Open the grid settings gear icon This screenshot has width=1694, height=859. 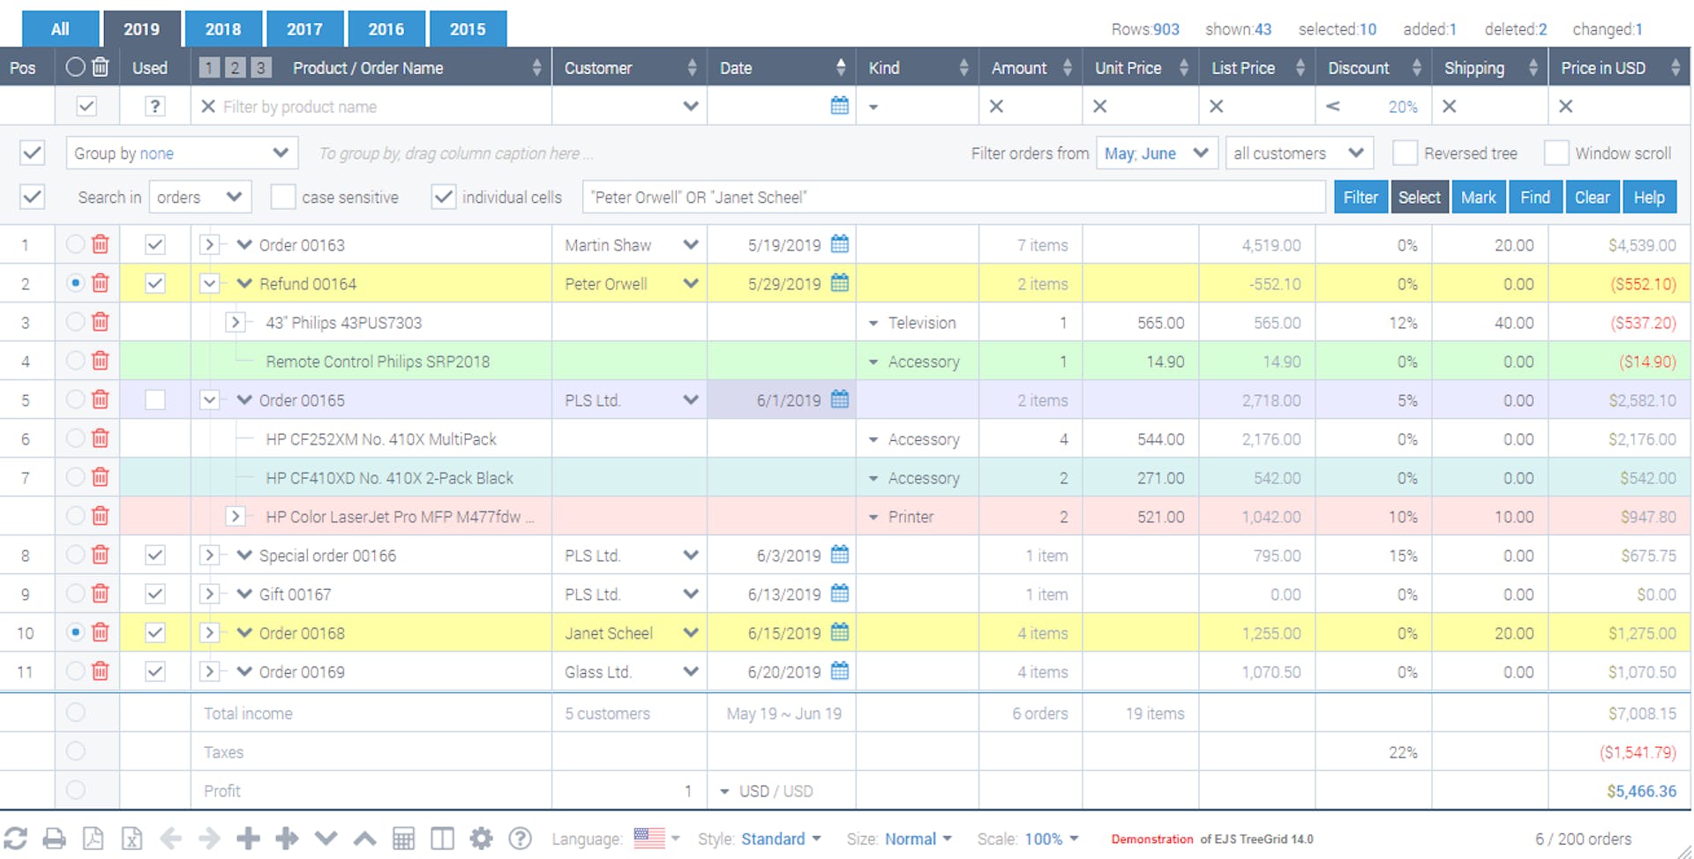tap(481, 838)
